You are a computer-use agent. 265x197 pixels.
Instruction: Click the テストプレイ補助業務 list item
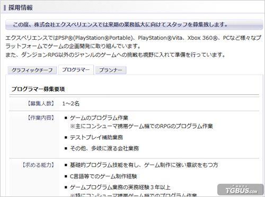(96, 137)
